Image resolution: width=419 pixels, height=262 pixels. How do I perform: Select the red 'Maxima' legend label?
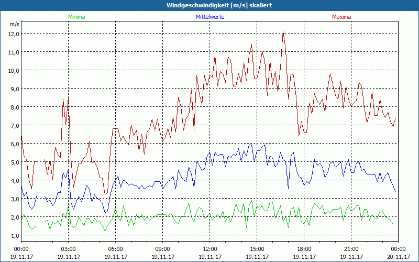click(x=341, y=17)
